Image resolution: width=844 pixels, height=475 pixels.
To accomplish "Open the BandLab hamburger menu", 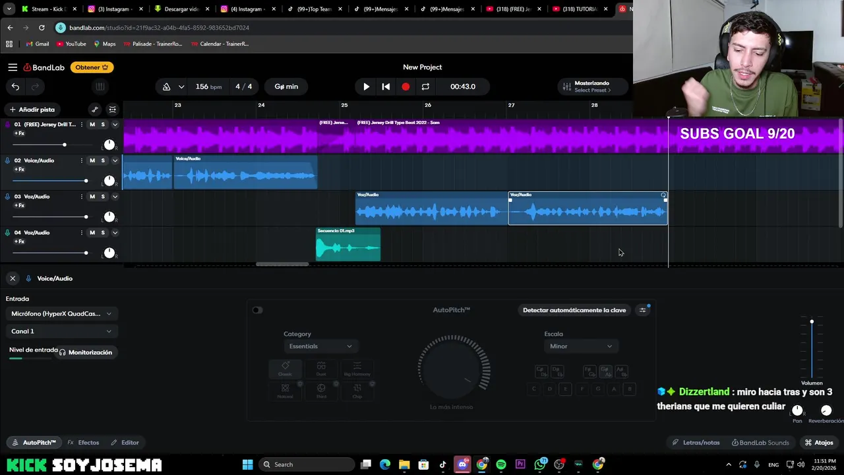I will (13, 67).
